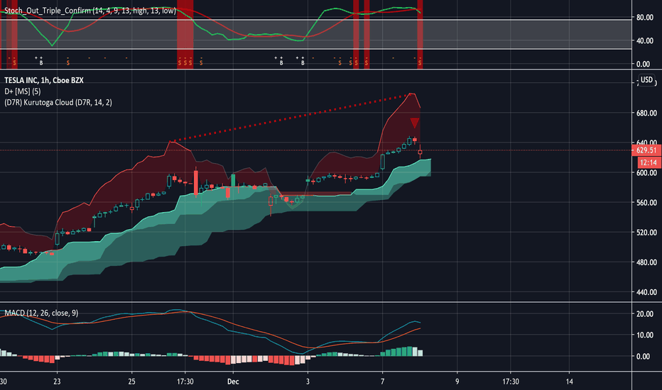
Task: Select the (D7R) Kurutoga Cloud indicator label
Action: (58, 102)
